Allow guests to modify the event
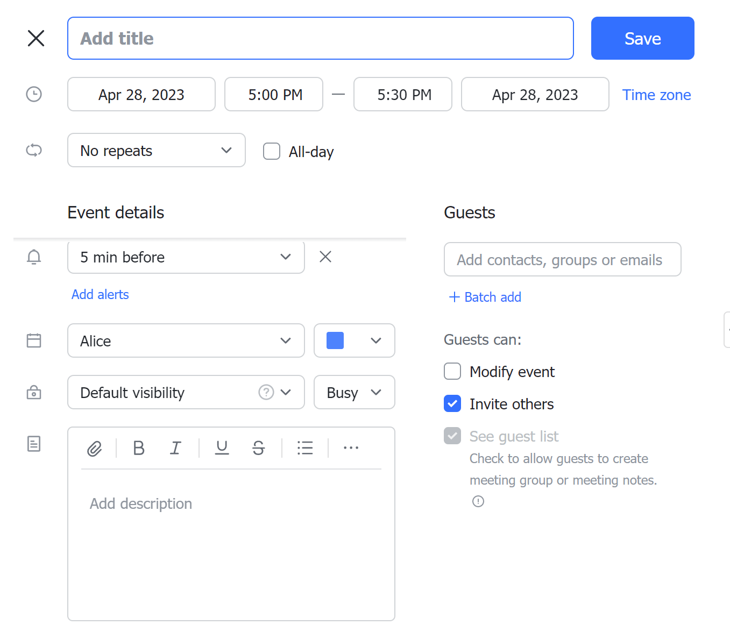 coord(452,371)
